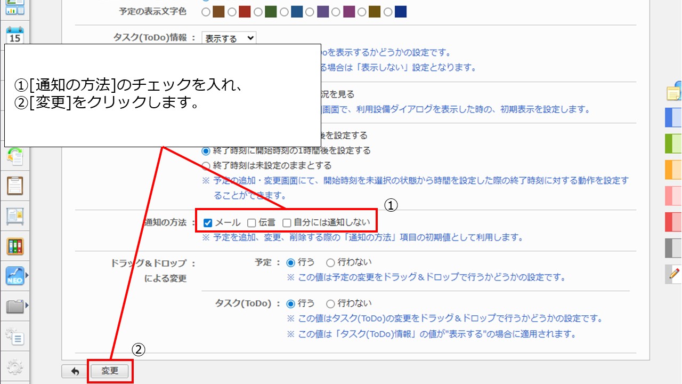This screenshot has height=384, width=682.
Task: Uncheck the メール notification checkbox
Action: coord(208,223)
